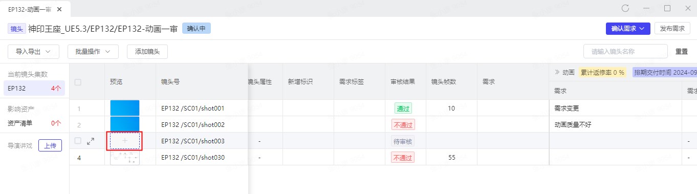Viewport: 697px width, 194px height.
Task: Open the 导入导出 dropdown
Action: tap(33, 52)
